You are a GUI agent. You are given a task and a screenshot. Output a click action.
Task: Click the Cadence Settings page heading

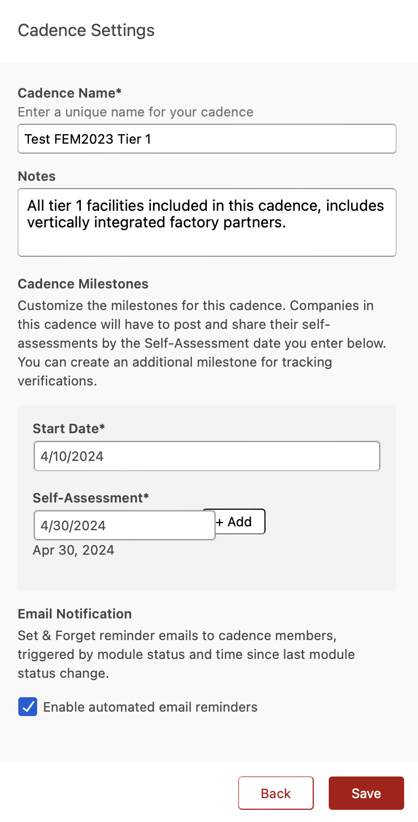coord(86,30)
